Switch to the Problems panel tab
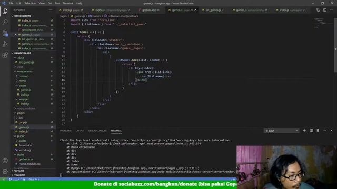The width and height of the screenshot is (337, 189). pos(66,131)
